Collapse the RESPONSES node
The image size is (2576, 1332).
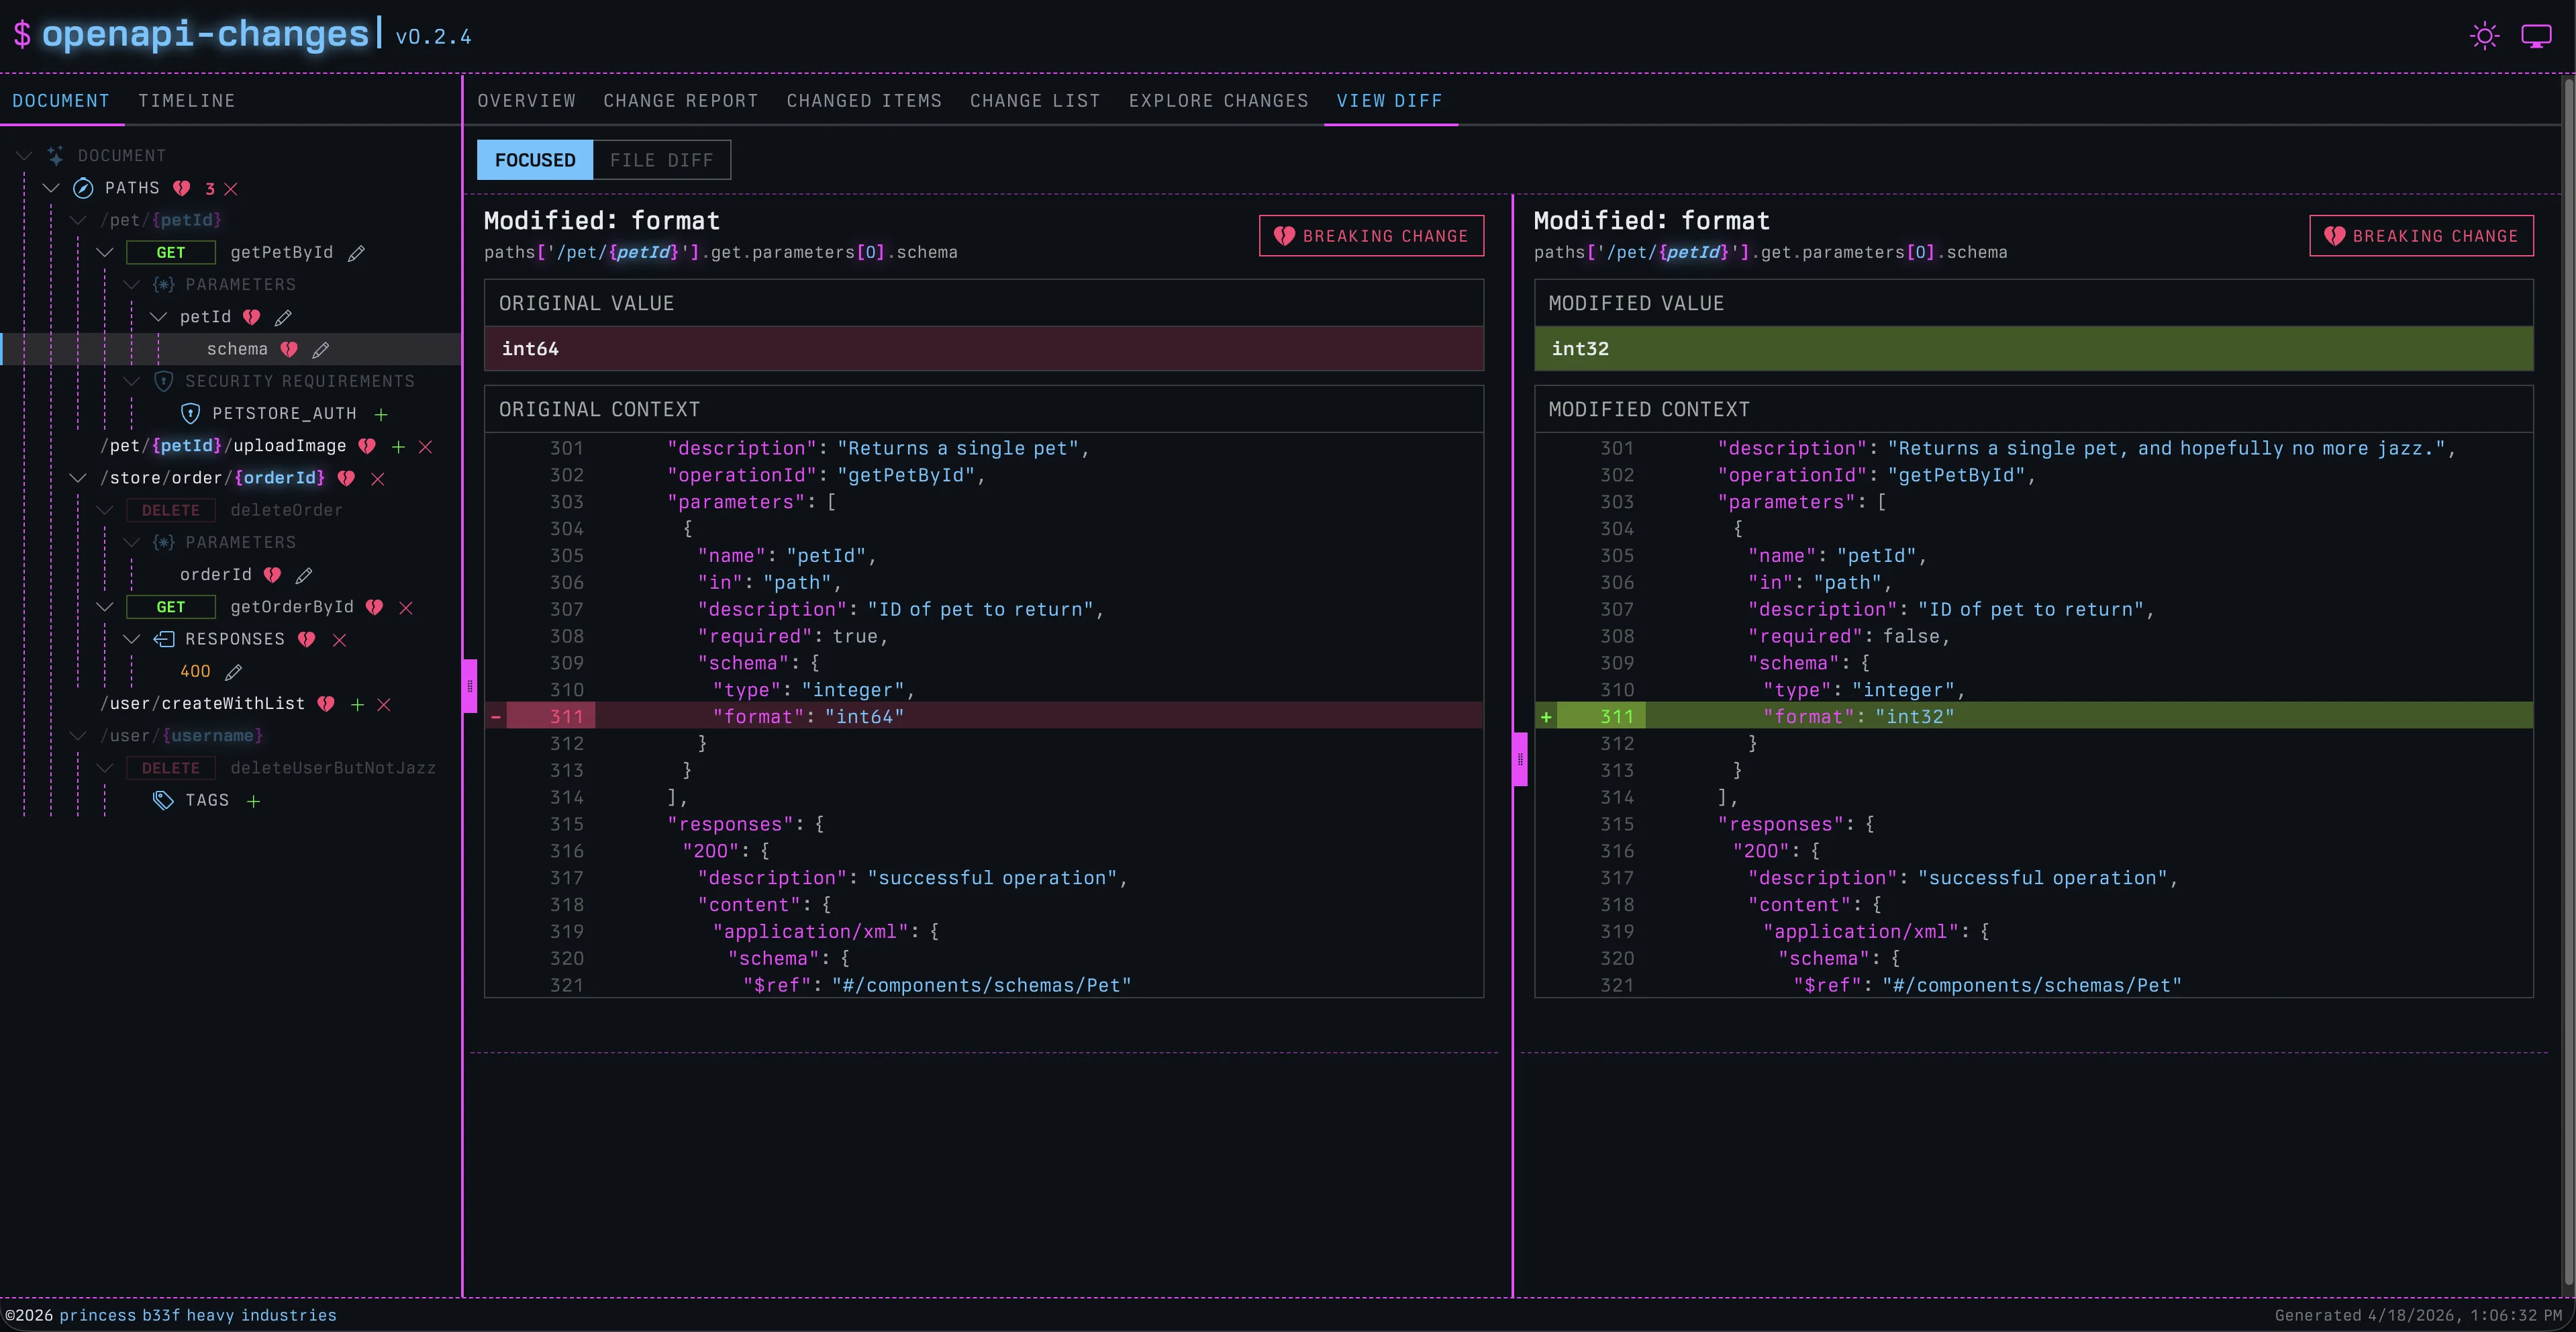131,639
